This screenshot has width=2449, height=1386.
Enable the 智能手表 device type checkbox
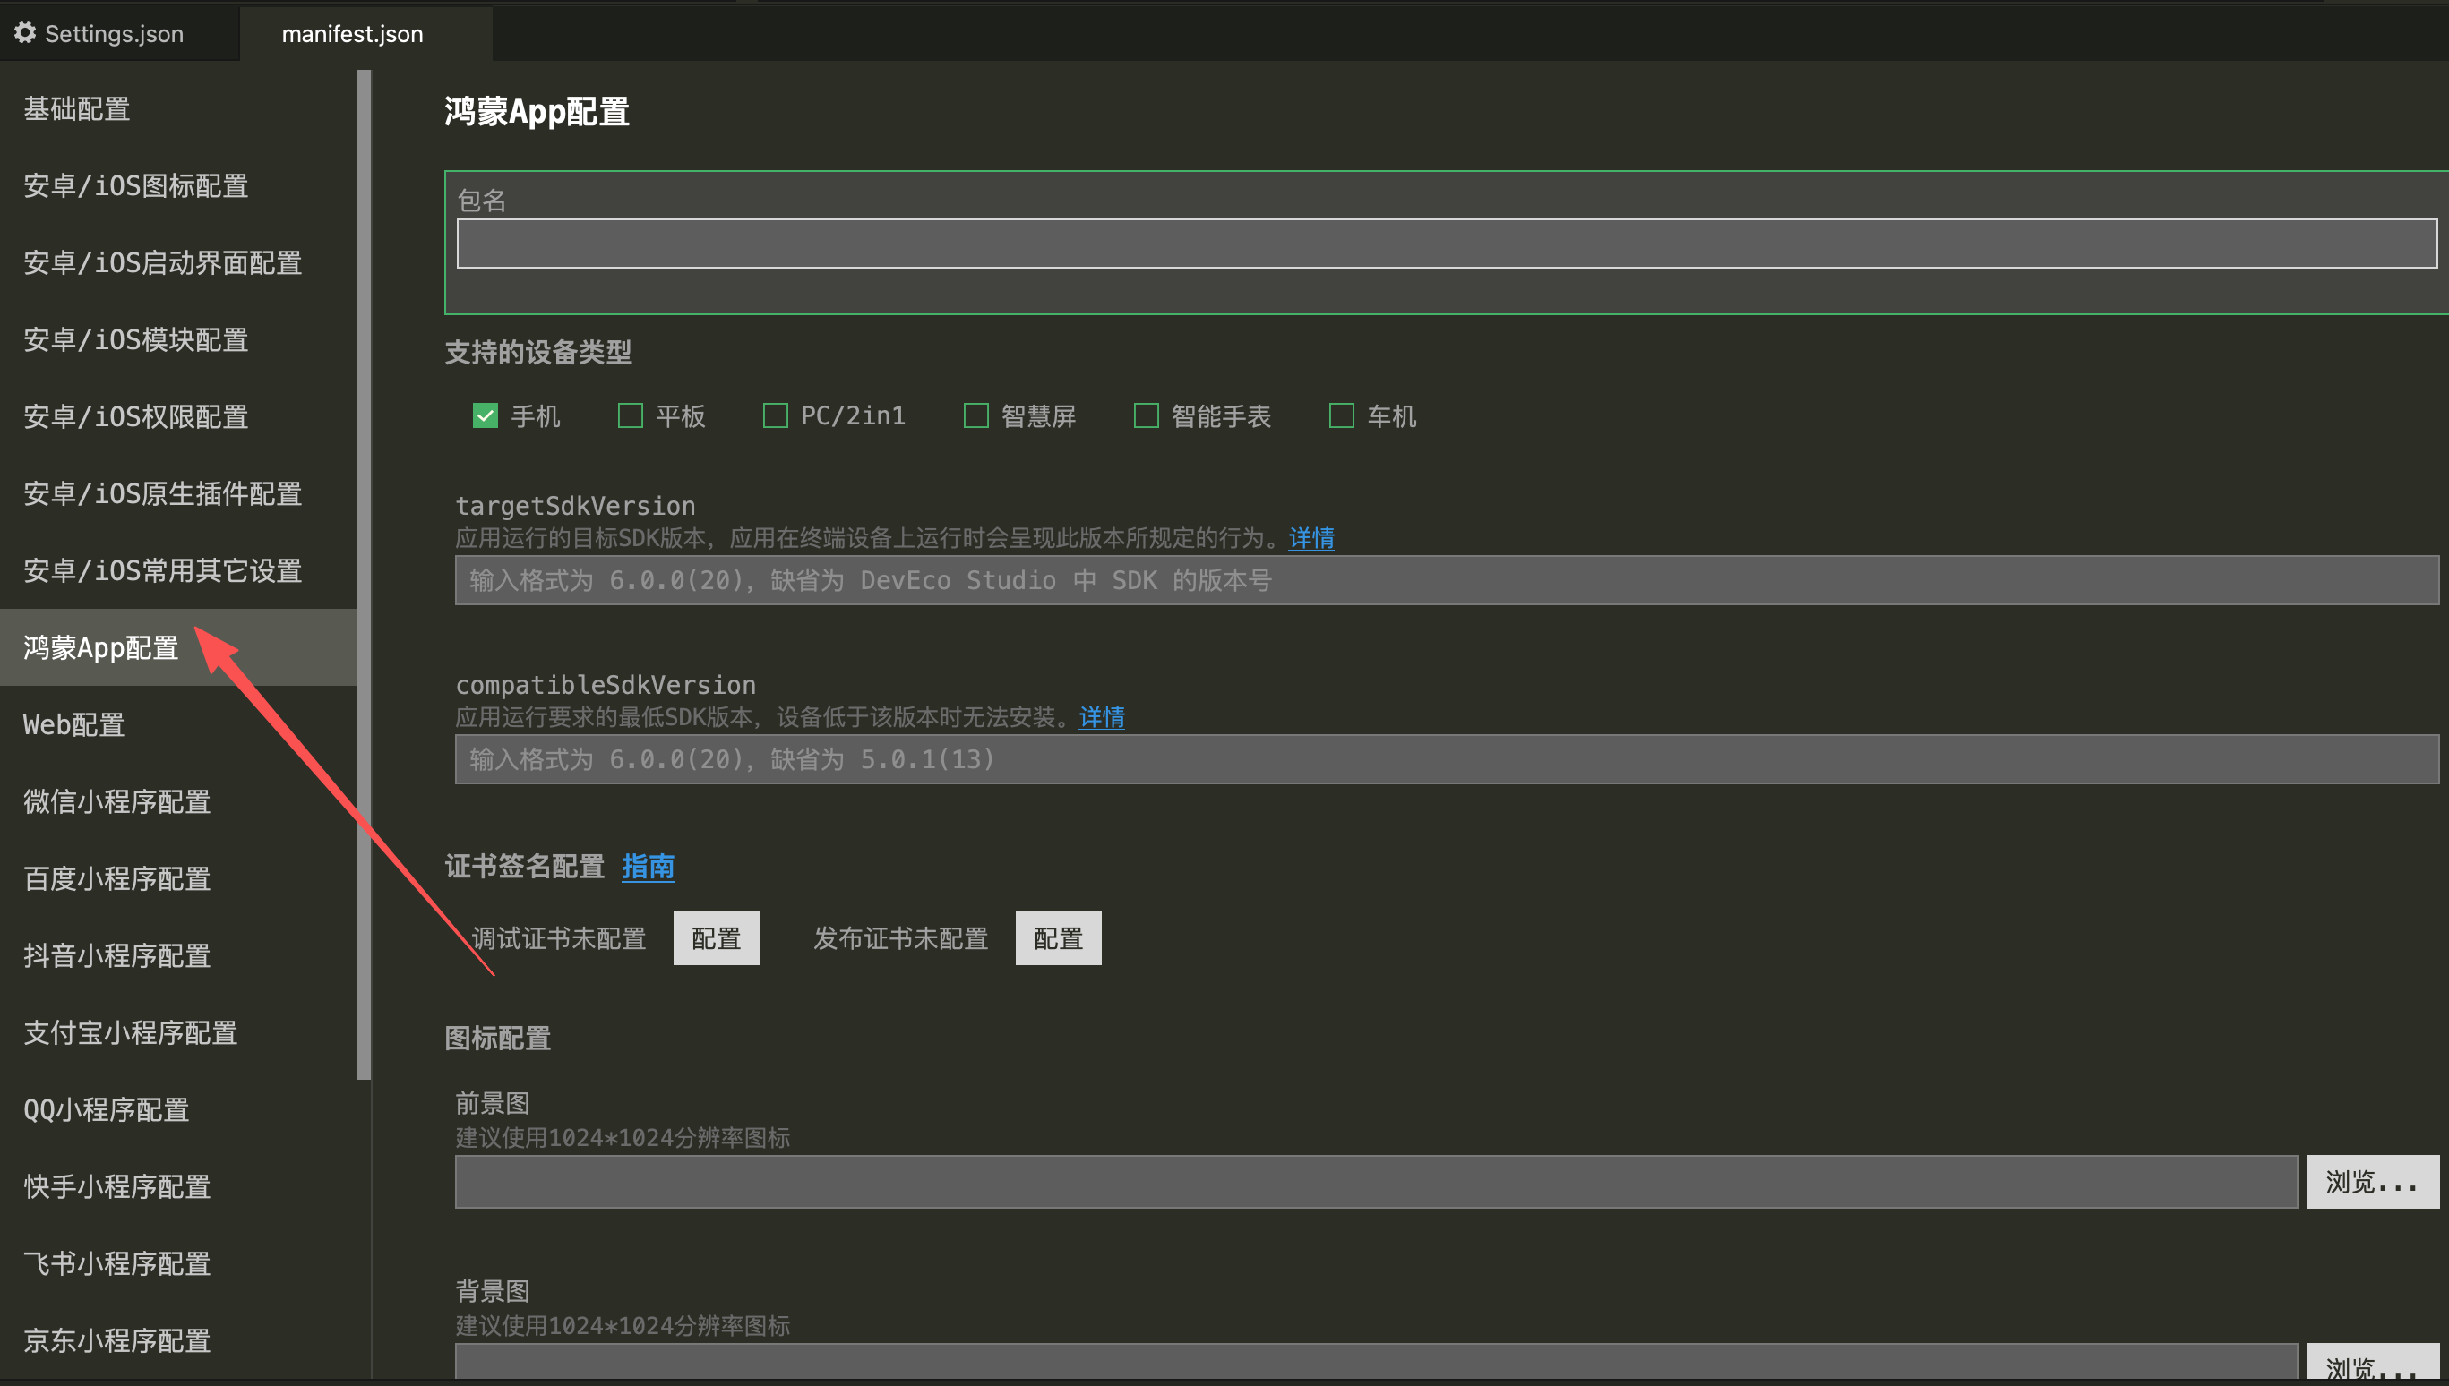(1147, 416)
